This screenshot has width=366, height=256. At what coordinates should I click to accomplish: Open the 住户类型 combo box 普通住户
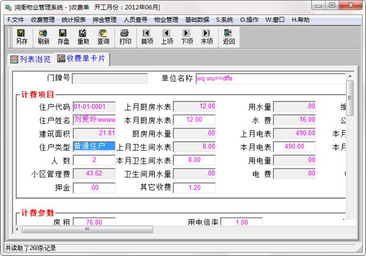coord(94,146)
